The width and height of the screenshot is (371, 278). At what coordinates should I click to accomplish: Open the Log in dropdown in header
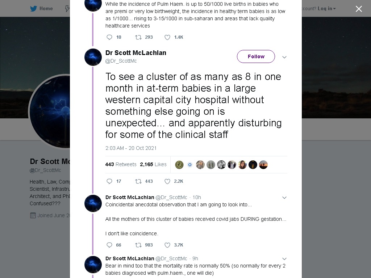click(327, 9)
